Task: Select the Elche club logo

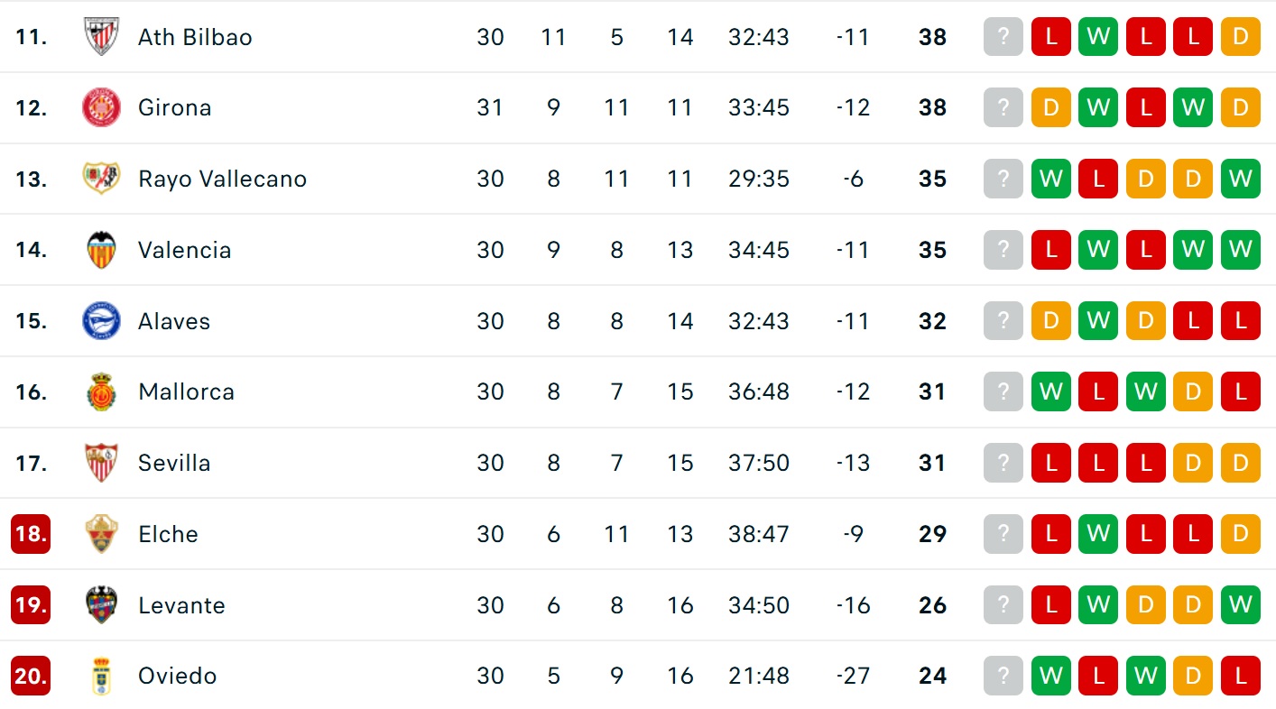Action: [101, 534]
